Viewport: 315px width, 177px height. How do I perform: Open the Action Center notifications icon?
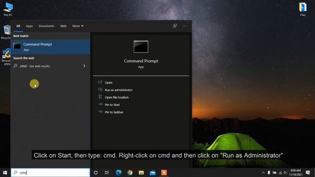point(308,173)
